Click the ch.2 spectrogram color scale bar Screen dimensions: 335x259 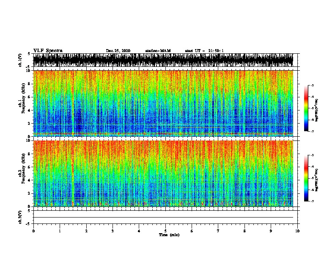click(x=306, y=178)
